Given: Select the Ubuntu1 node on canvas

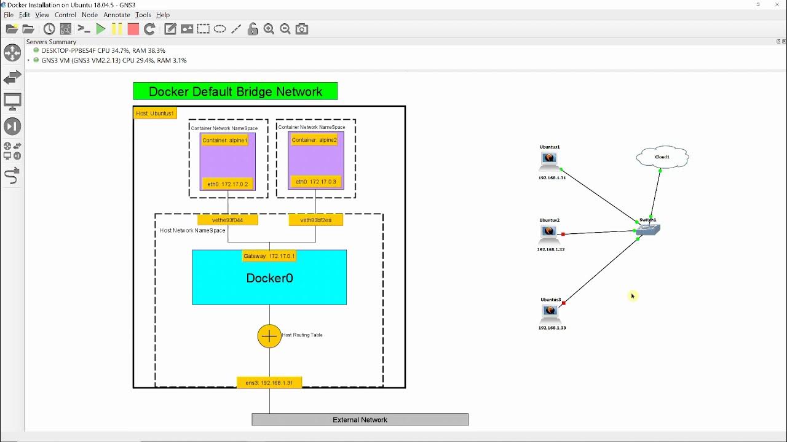Looking at the screenshot, I should 549,161.
